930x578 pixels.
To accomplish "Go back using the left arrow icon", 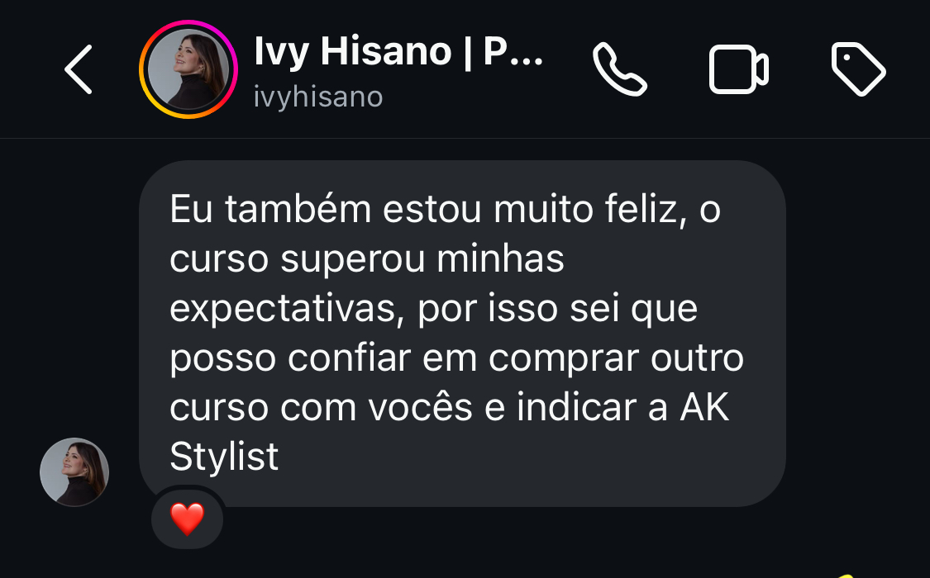I will coord(79,69).
